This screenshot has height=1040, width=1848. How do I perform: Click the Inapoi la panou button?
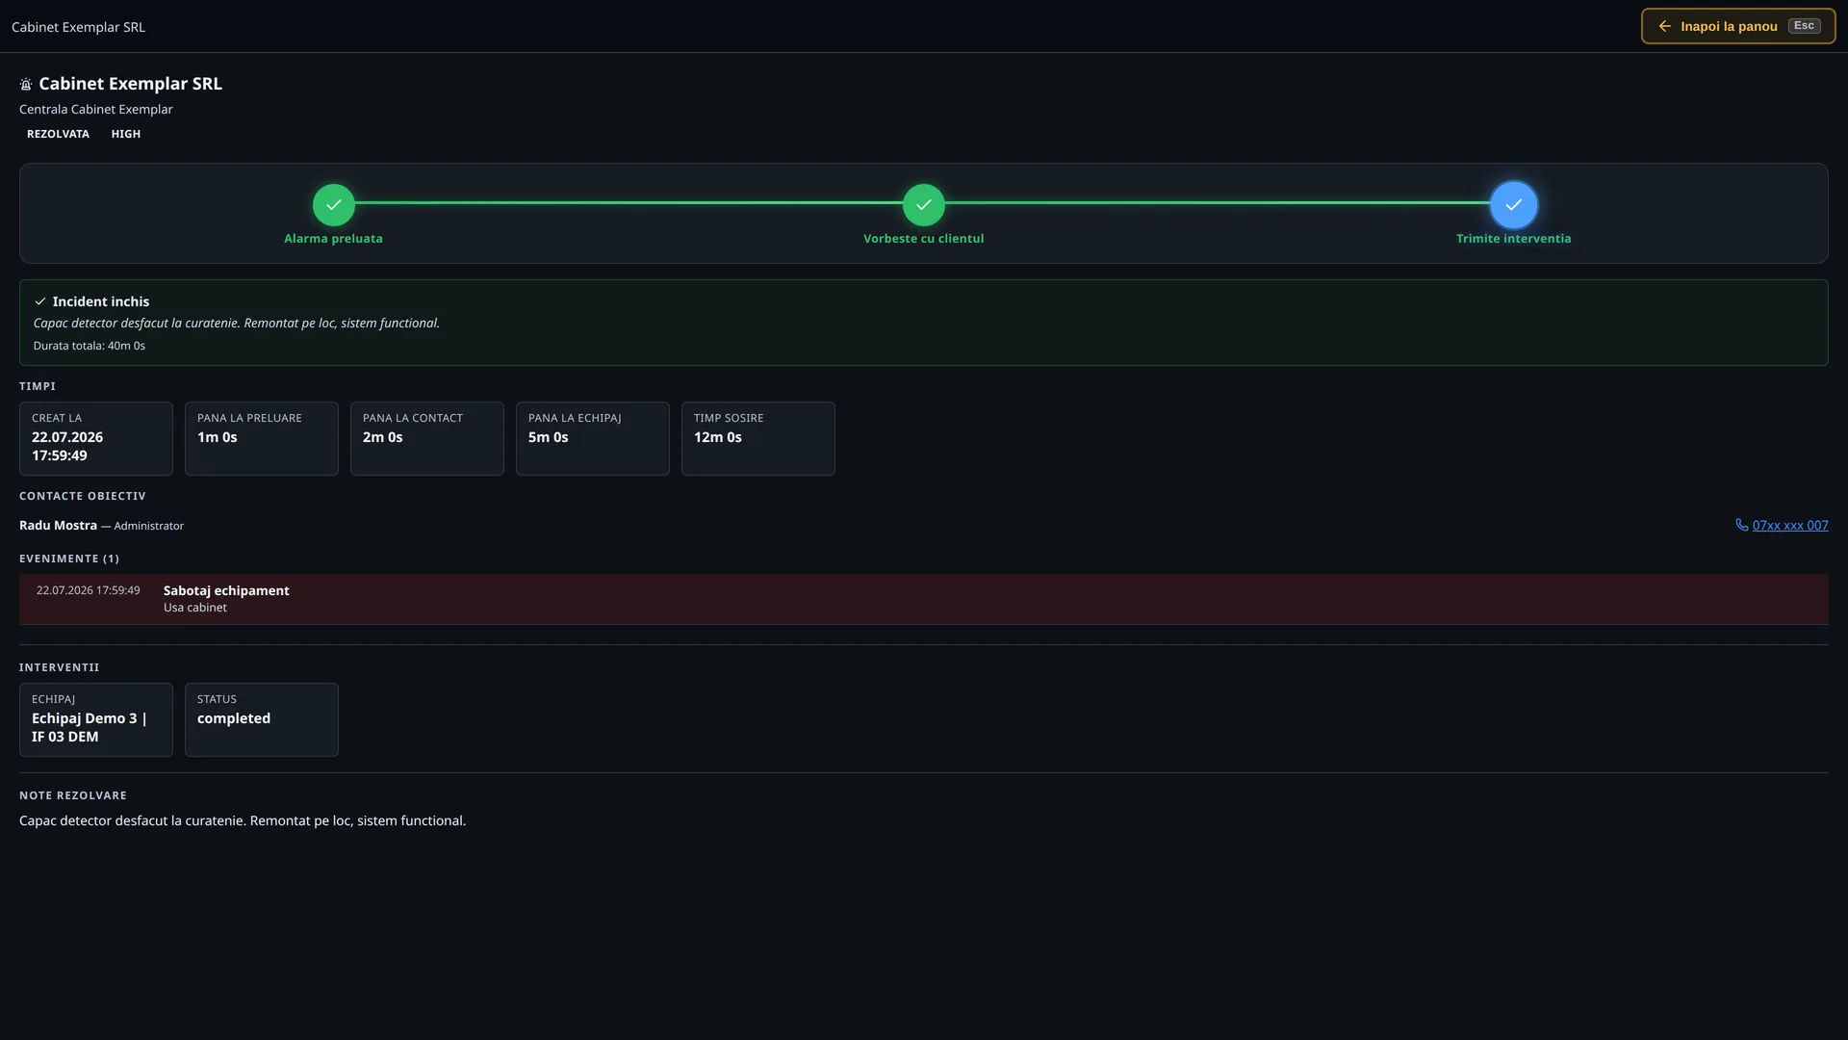1738,26
